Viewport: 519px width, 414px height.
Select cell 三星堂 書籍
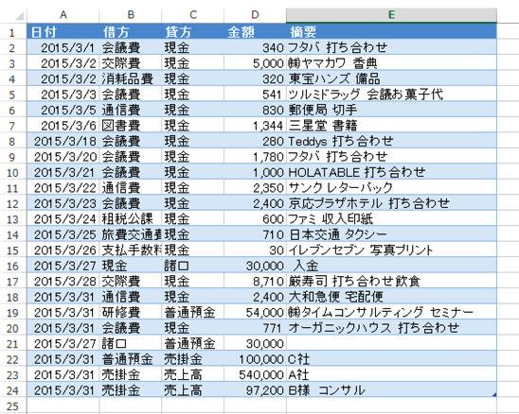[x=391, y=126]
